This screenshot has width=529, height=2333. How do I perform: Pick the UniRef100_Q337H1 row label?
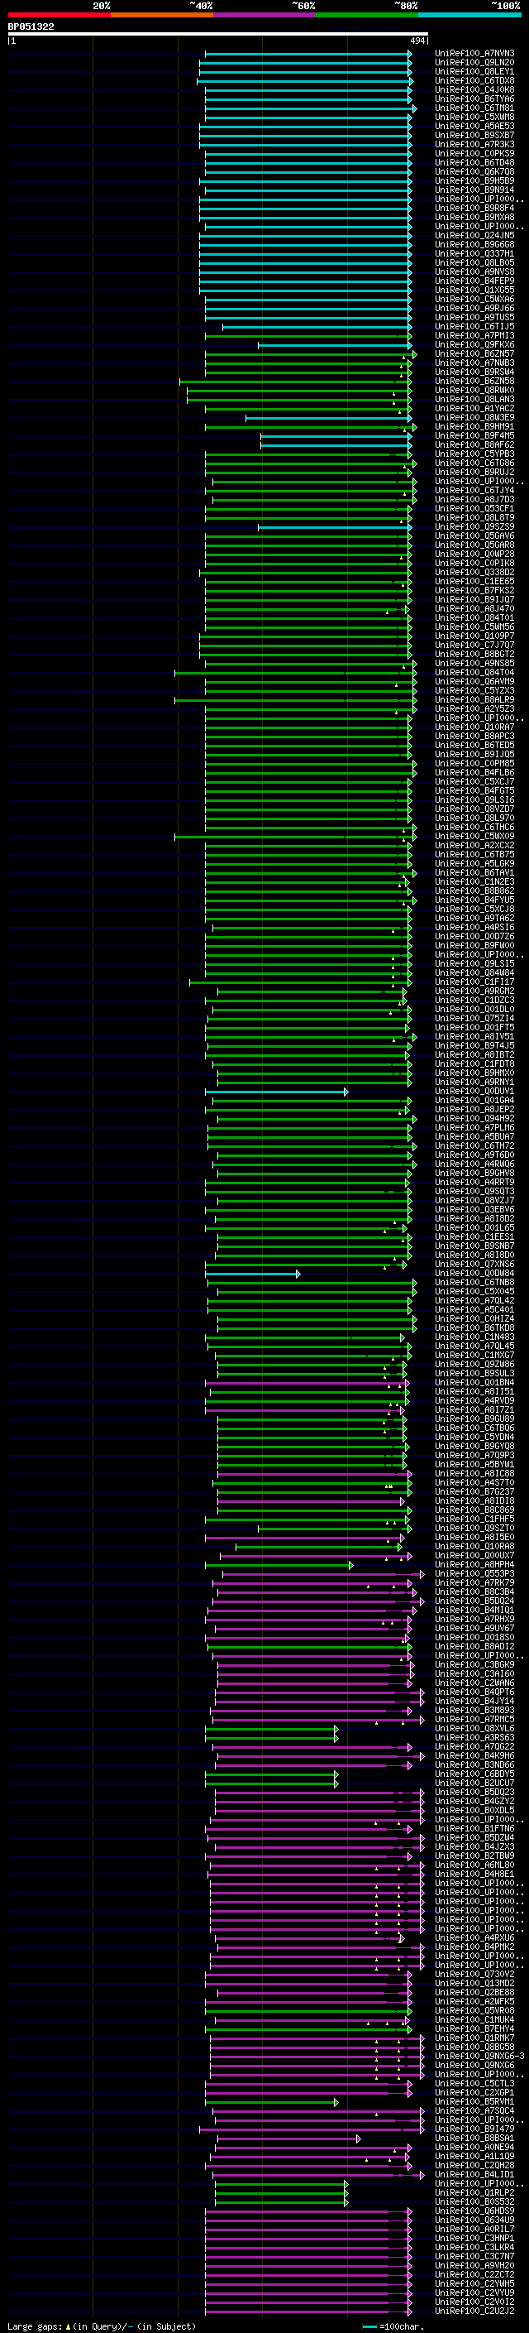474,253
